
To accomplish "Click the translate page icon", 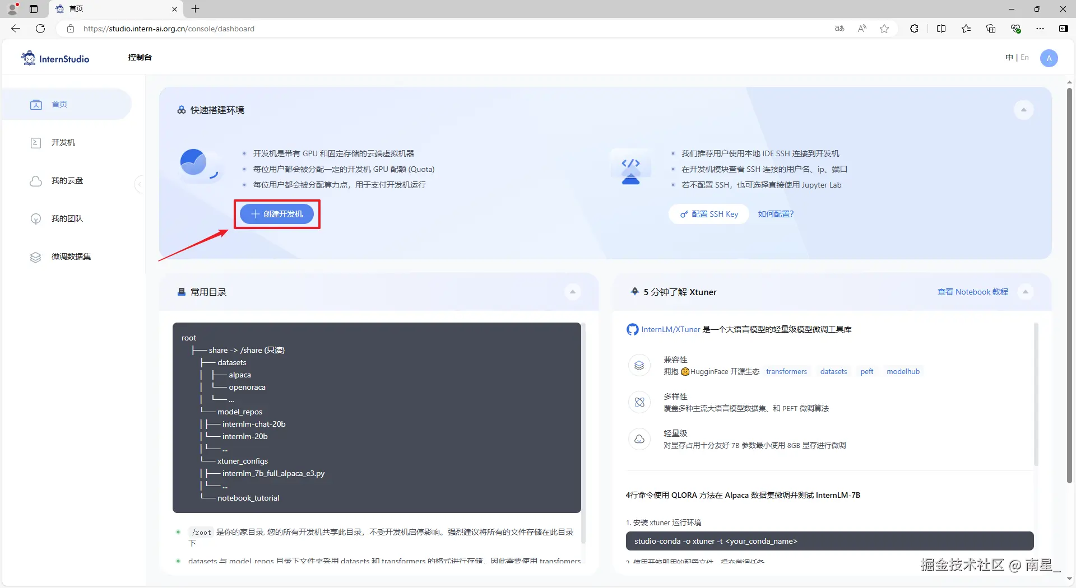I will click(840, 29).
